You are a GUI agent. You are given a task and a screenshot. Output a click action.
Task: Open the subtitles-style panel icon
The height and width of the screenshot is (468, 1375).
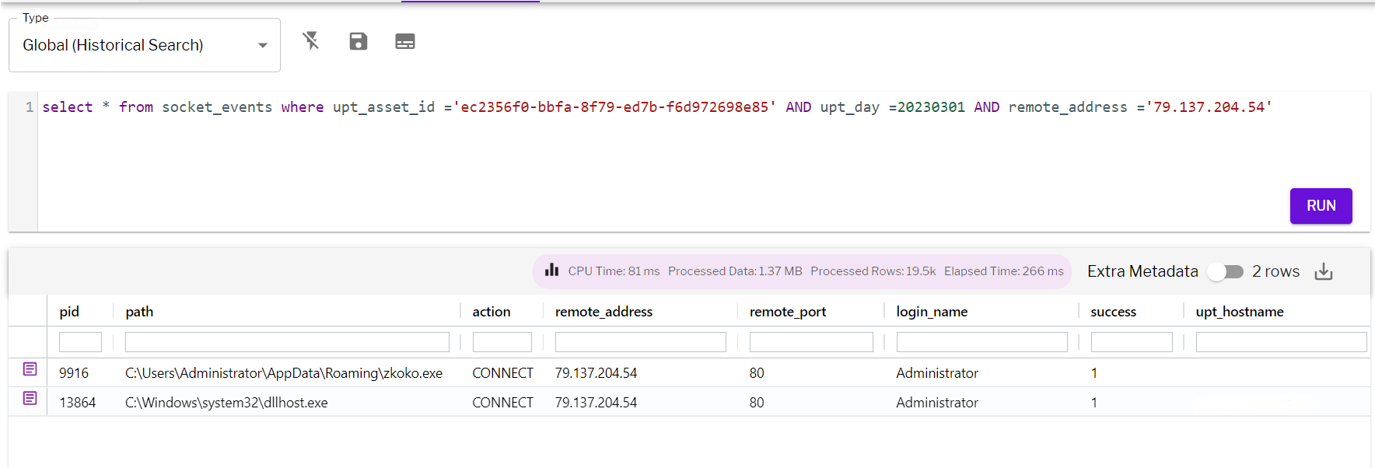click(x=405, y=41)
